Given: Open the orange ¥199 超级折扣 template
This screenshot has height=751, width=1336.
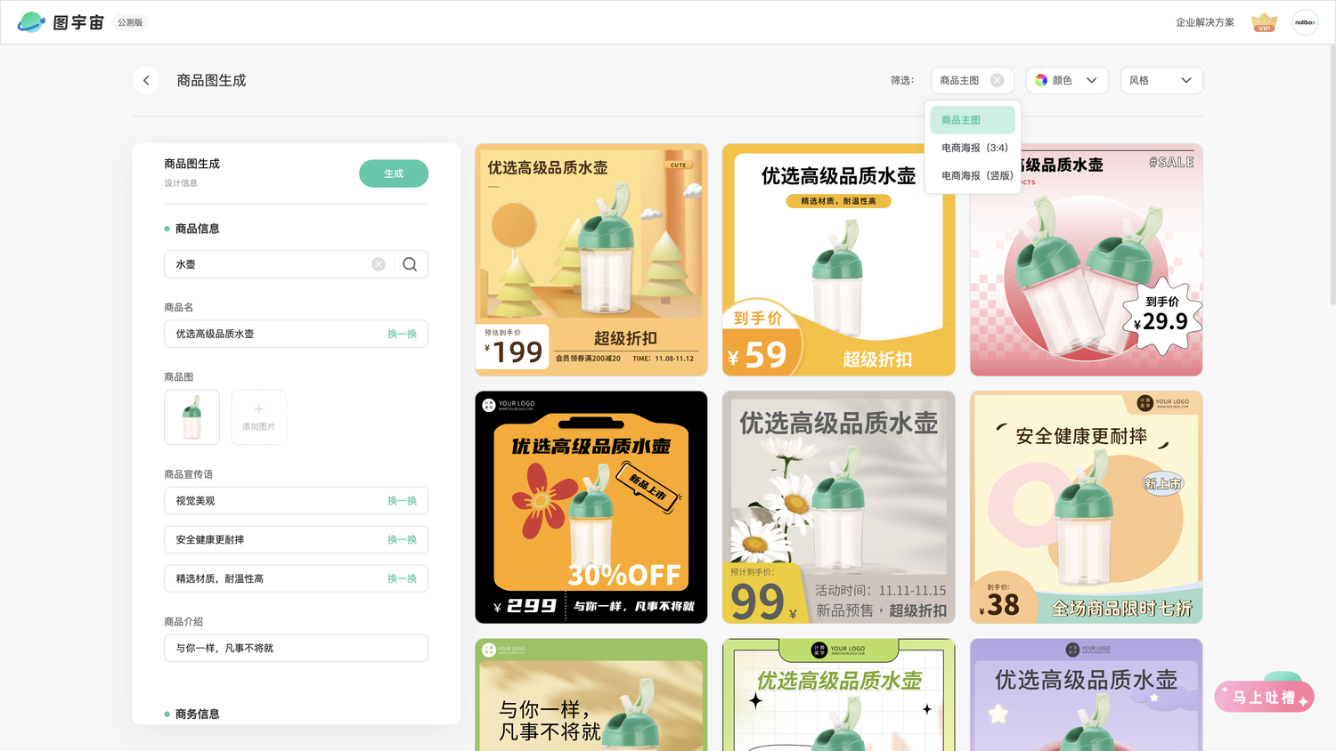Looking at the screenshot, I should pos(591,260).
